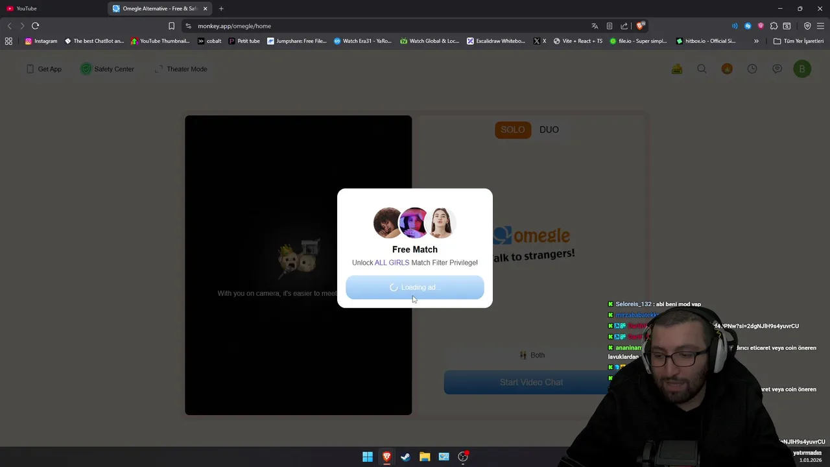Click the share page icon
The image size is (830, 467).
(x=624, y=26)
